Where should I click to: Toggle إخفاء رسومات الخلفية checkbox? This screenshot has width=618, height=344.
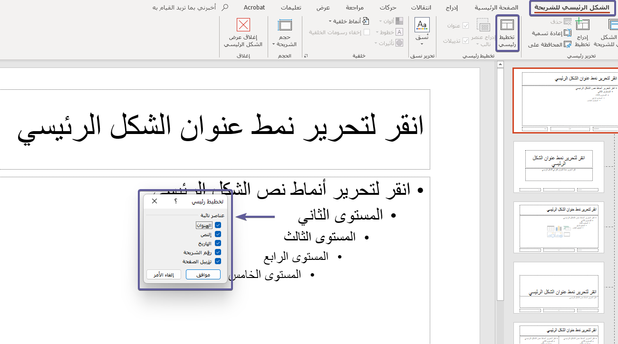click(x=367, y=32)
